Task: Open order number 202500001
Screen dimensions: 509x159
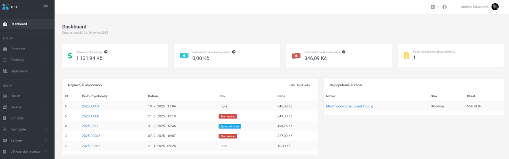Action: [90, 106]
